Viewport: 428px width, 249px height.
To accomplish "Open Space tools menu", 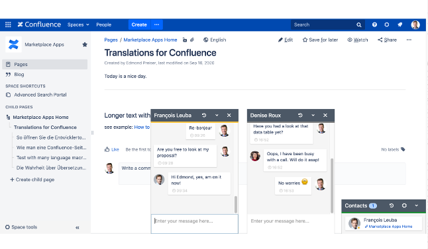I will 21,227.
